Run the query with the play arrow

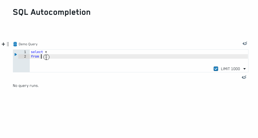point(16,54)
